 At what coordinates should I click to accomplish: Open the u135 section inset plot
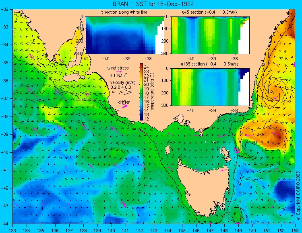click(210, 87)
